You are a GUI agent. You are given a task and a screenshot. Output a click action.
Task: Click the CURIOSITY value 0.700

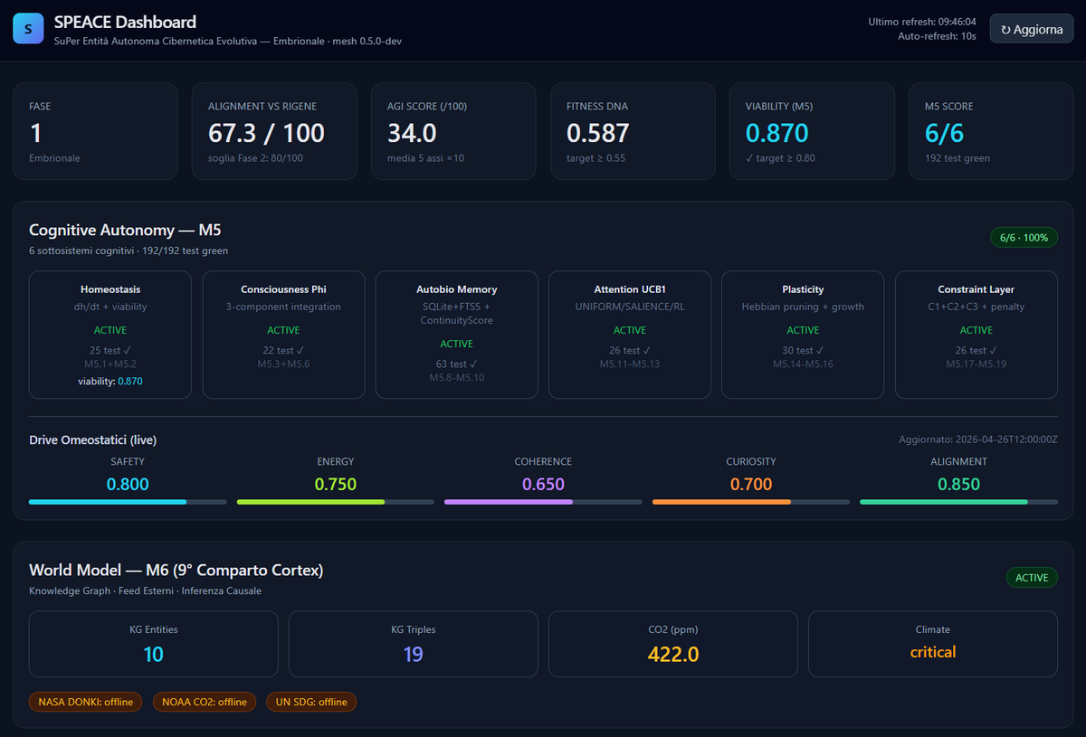click(751, 484)
